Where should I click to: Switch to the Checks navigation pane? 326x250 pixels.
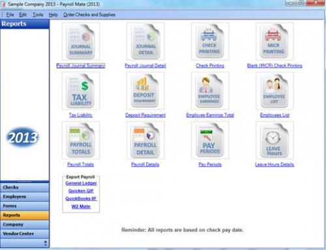click(25, 187)
